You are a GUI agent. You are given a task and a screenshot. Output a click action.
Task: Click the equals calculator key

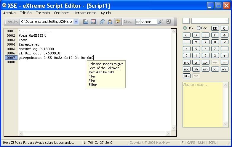tap(224, 62)
